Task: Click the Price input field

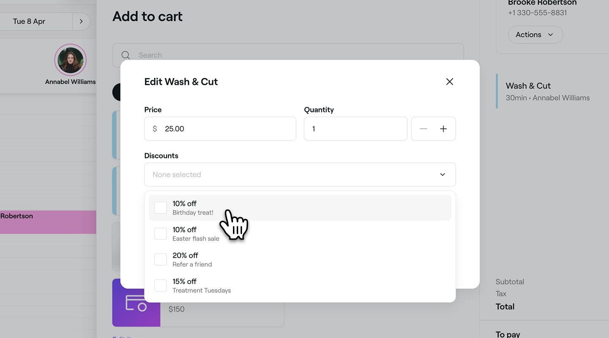Action: 220,129
